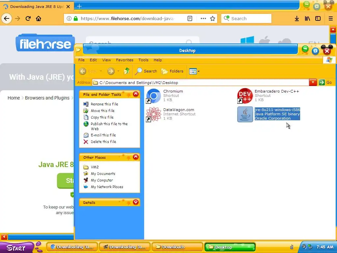Select the jre-8u211-windows-i586 Java file icon
337x253 pixels.
pos(245,114)
